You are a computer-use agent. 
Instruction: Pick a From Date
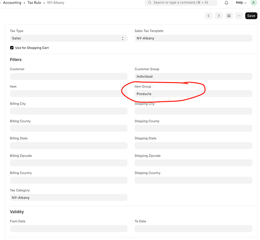[x=68, y=228]
